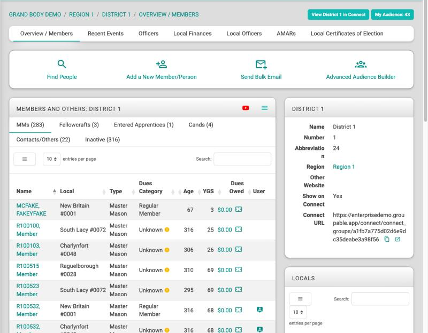Open Local Certificates of Election tab
Viewport: 428px width, 333px height.
[347, 34]
